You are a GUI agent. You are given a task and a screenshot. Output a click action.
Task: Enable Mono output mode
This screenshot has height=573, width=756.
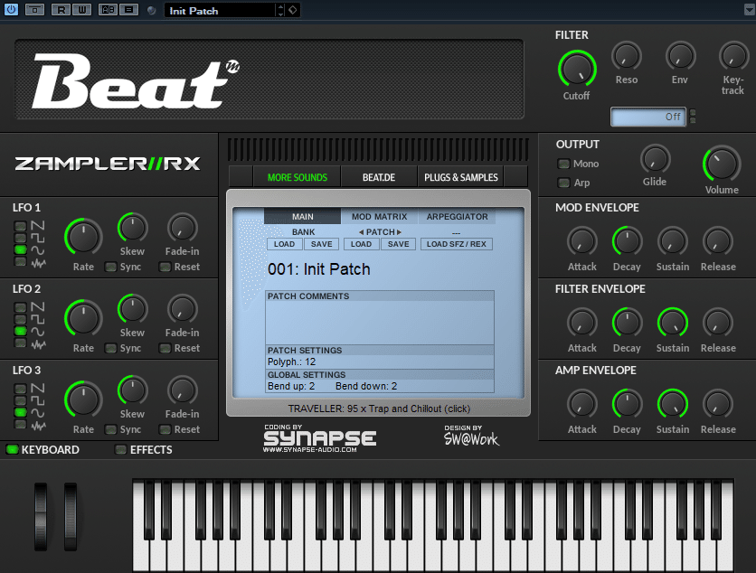point(563,164)
